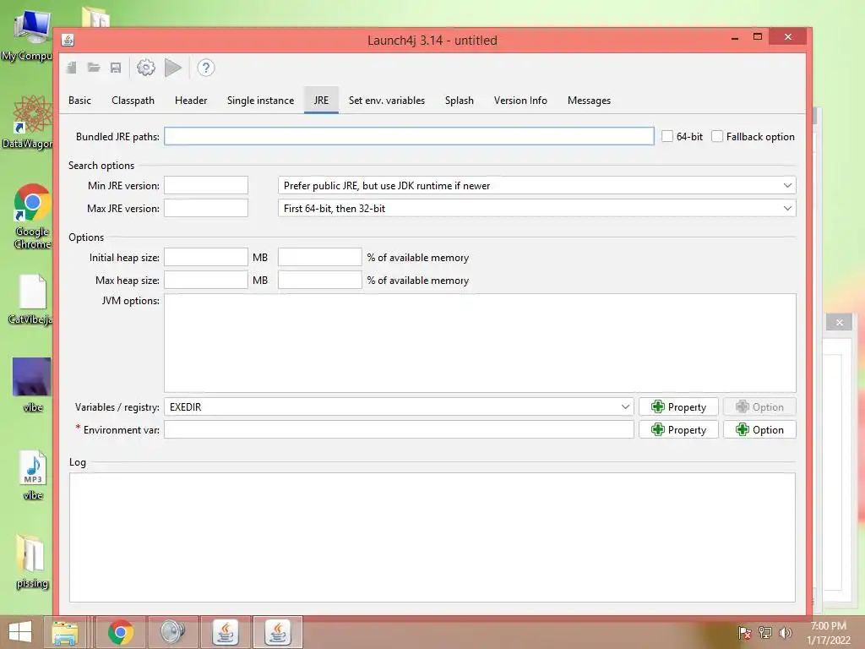This screenshot has height=649, width=865.
Task: Click the volume icon in the system tray
Action: [x=785, y=632]
